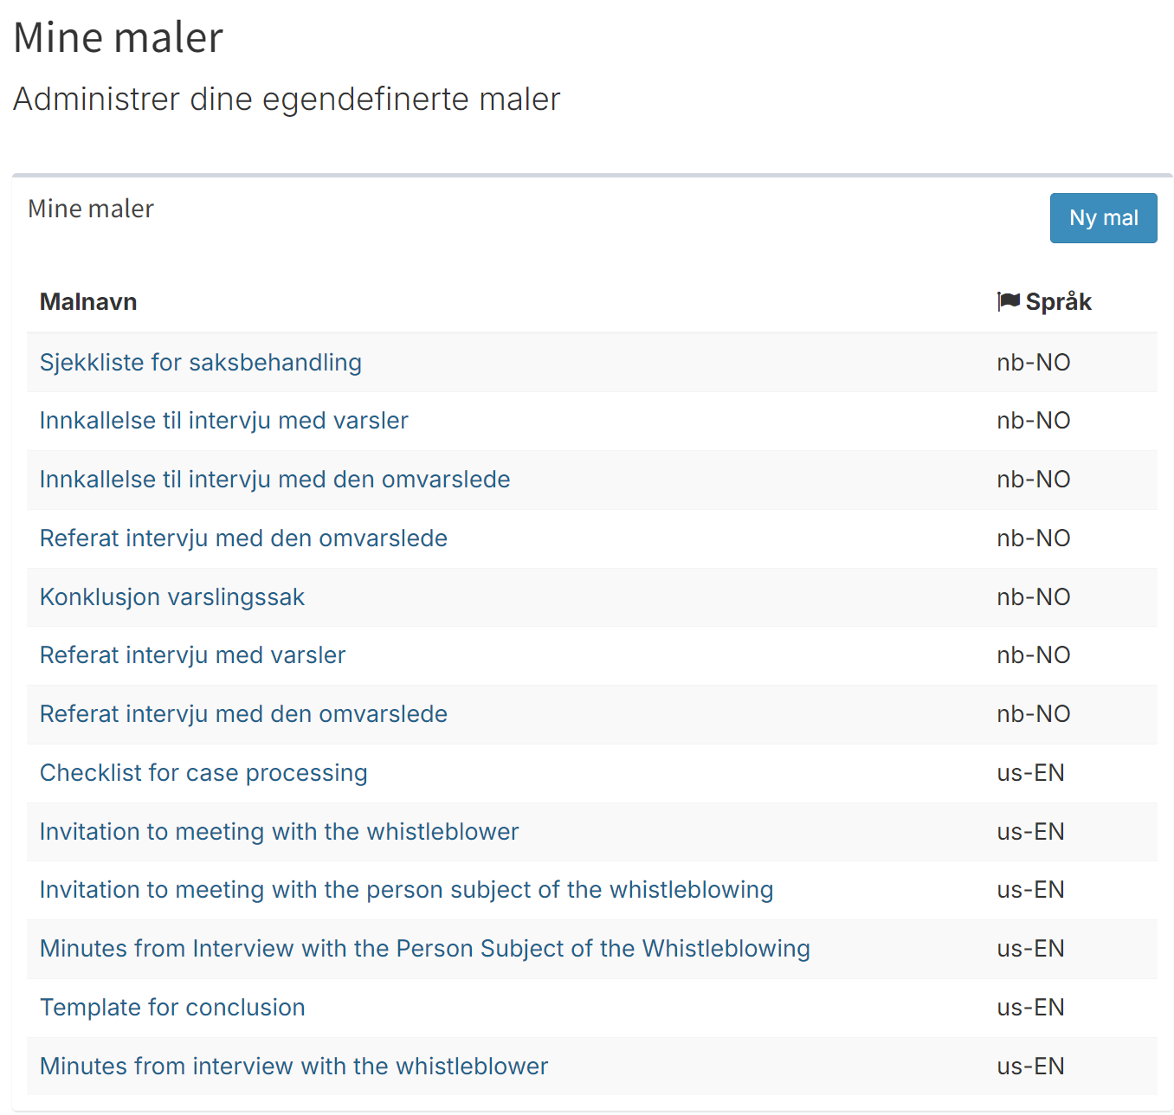Click the Språk column header text

coord(1059,302)
